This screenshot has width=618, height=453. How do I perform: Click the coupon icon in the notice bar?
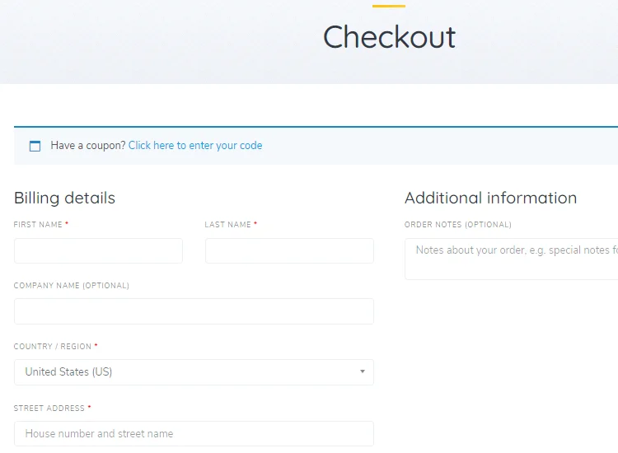[35, 146]
